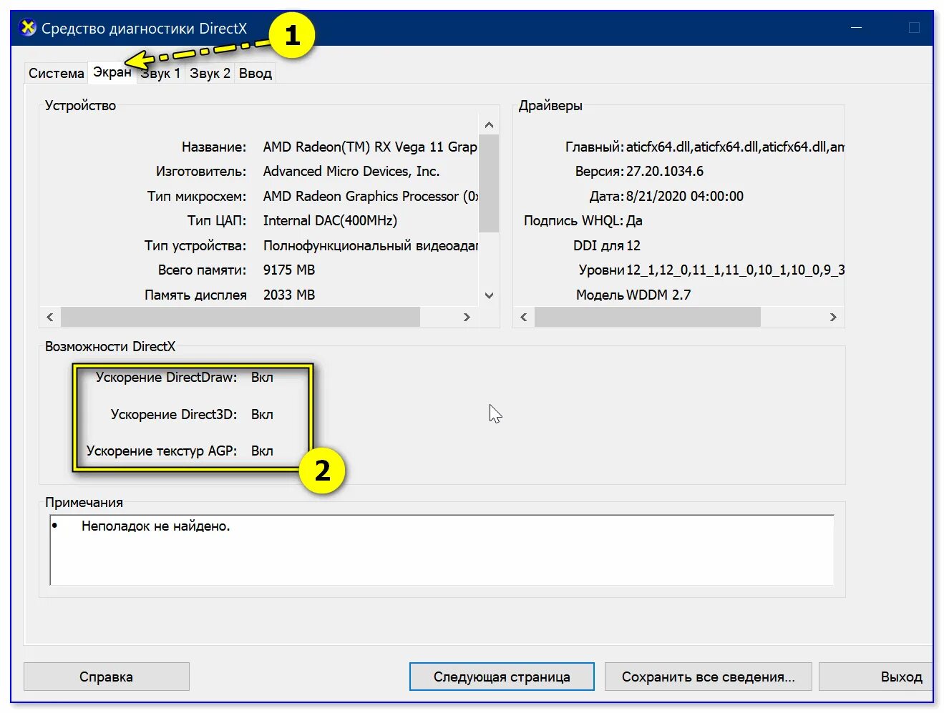Click the Выход button
This screenshot has height=713, width=944.
(x=876, y=677)
